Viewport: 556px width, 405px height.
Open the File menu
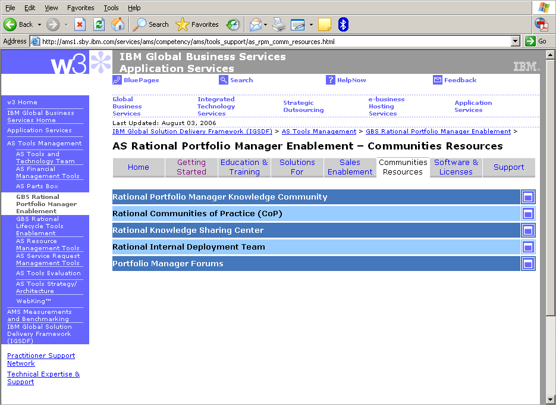[10, 8]
